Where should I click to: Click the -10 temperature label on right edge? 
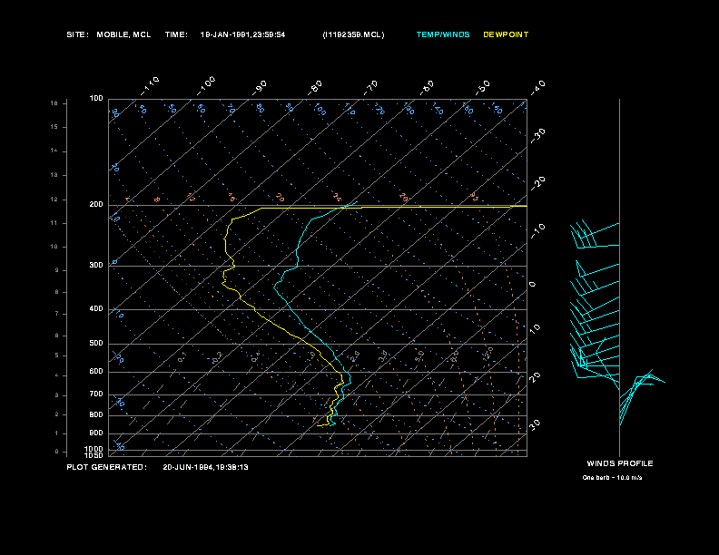click(537, 231)
